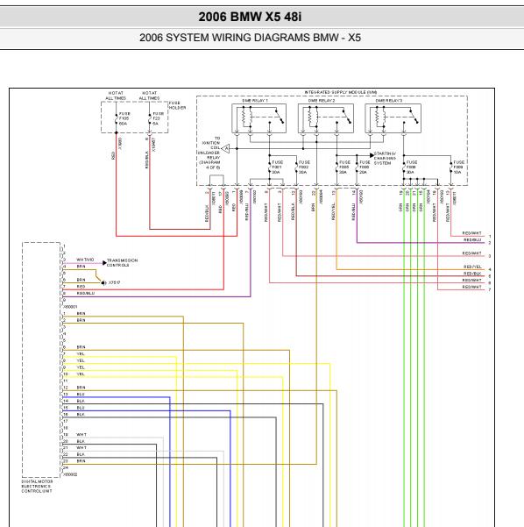Screen dimensions: 524x527
Task: Click the BLU label at X60002 pin 13
Action: [x=81, y=394]
